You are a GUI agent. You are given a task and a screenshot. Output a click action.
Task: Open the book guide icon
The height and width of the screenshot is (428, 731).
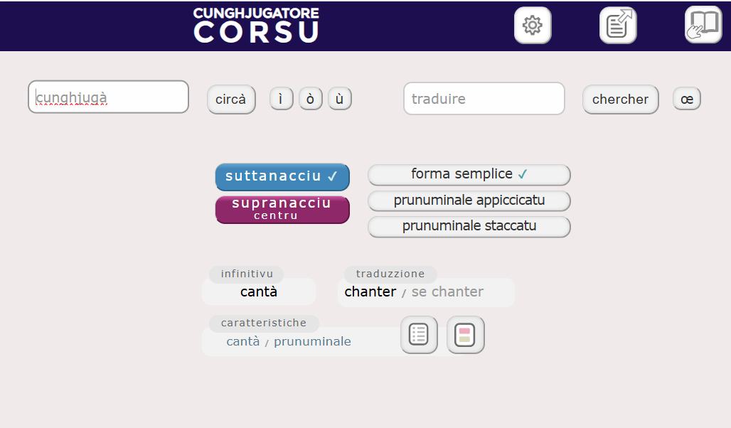point(703,25)
